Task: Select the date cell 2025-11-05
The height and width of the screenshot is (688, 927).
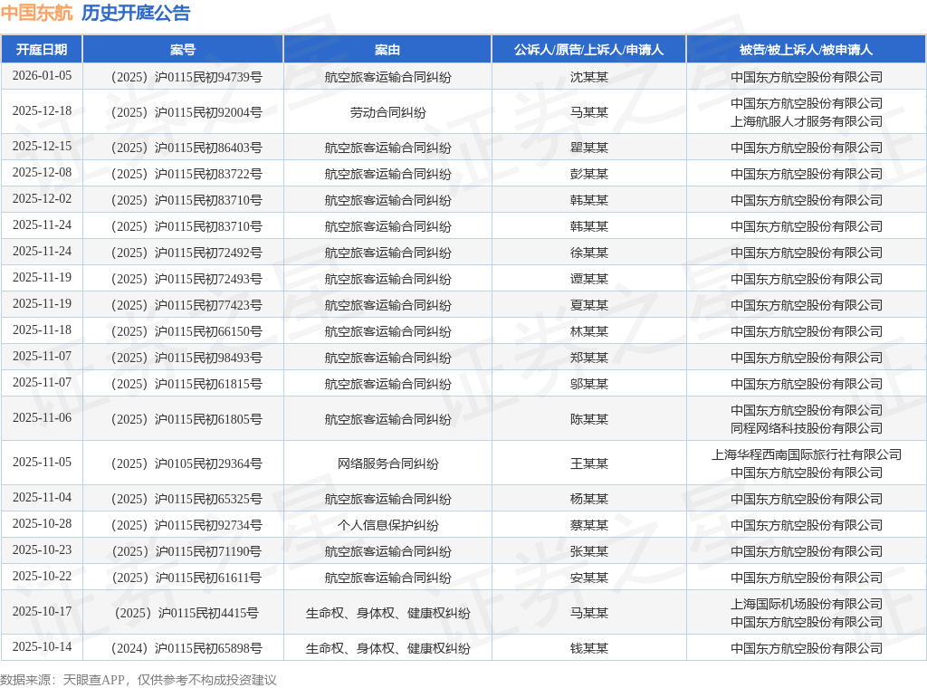Action: pos(42,463)
